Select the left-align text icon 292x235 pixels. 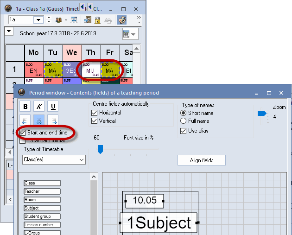tap(25, 120)
